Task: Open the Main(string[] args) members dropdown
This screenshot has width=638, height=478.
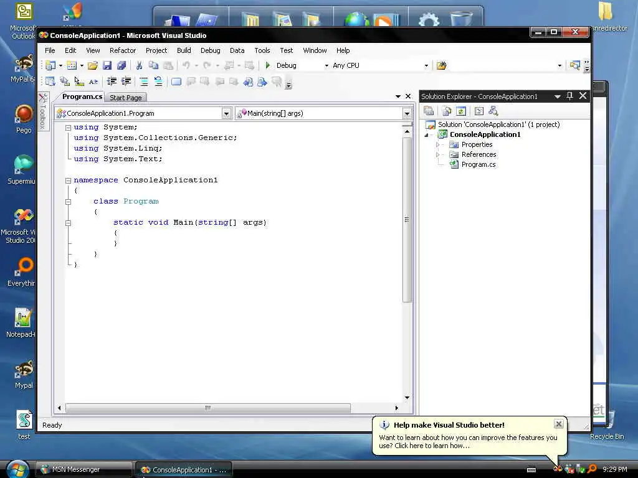Action: (406, 113)
